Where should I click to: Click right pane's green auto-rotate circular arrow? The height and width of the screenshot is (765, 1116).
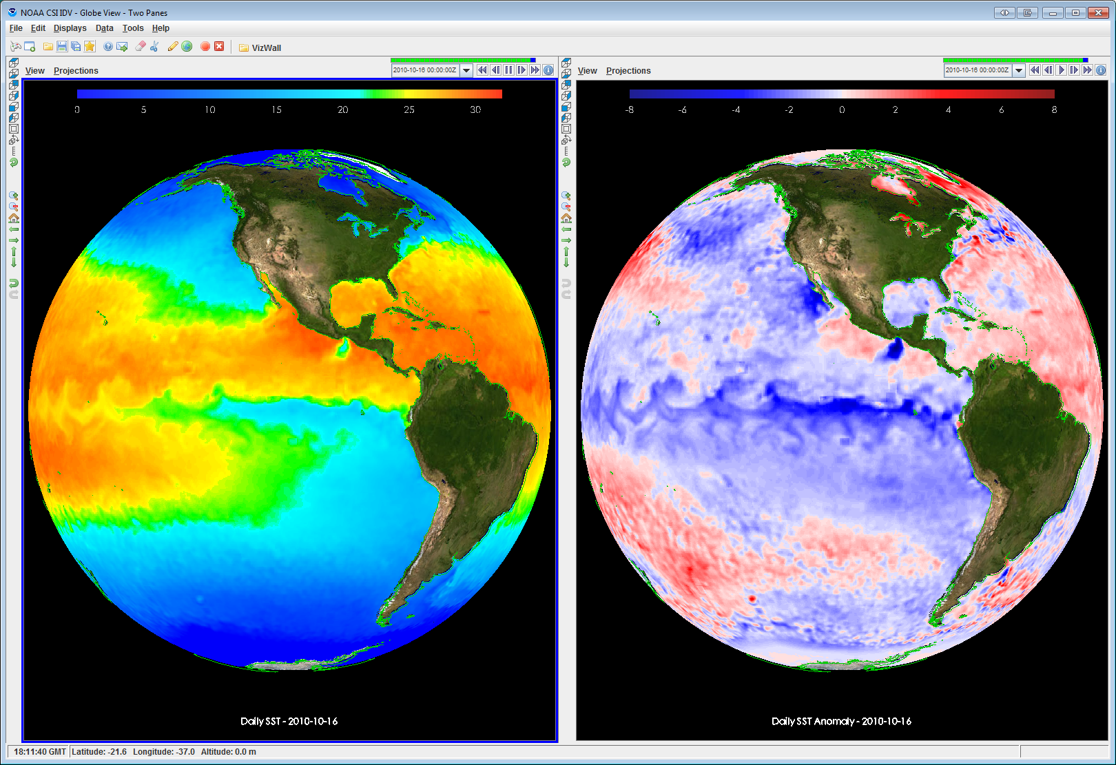[x=566, y=163]
